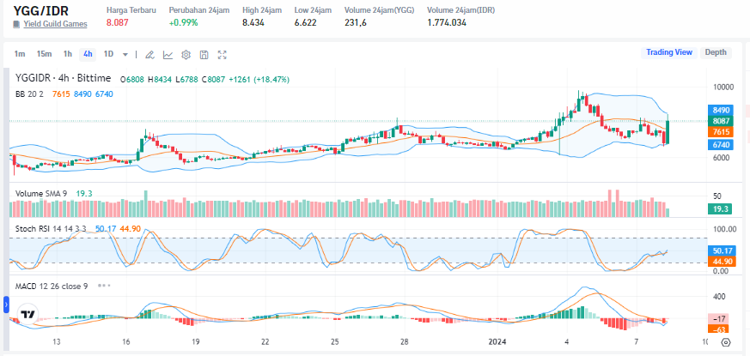Click the 16 date marker on time axis
Screen dimensions: 750x356
pyautogui.click(x=125, y=342)
